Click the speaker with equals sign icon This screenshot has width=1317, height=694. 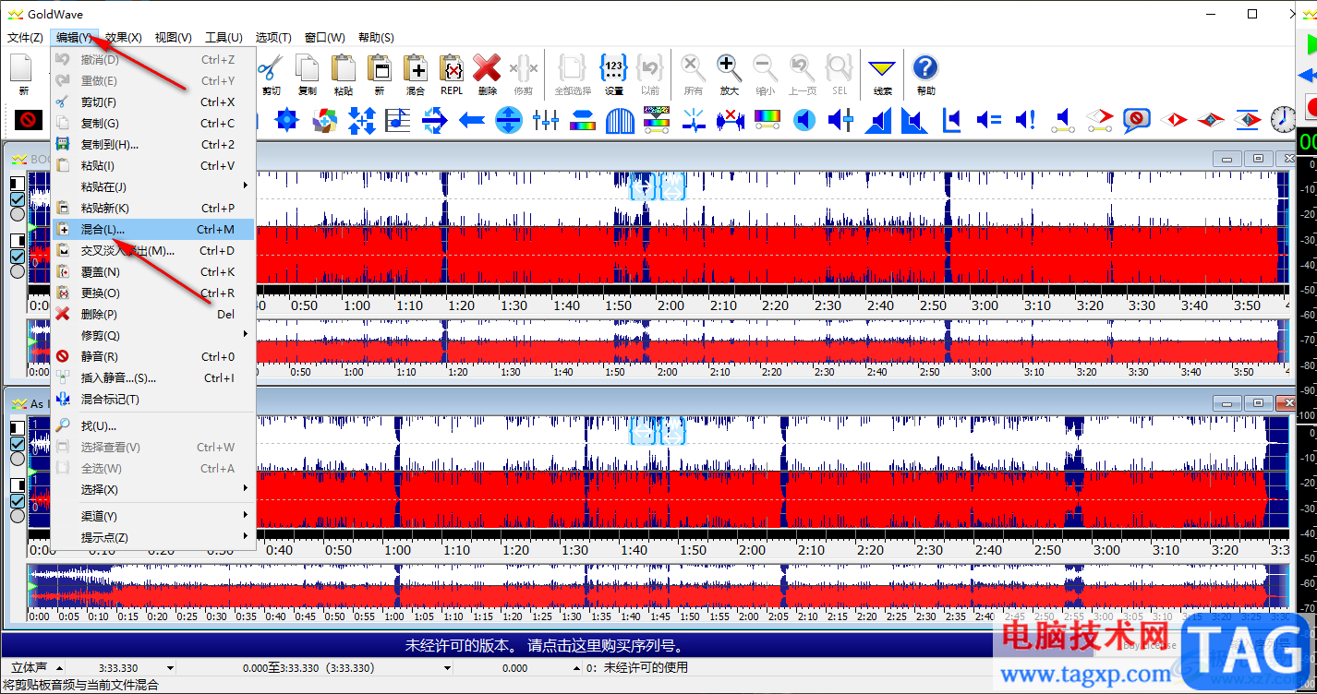coord(988,120)
